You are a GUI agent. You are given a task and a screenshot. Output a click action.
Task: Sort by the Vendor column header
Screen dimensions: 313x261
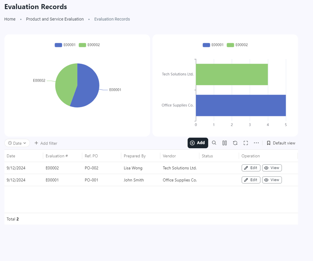pos(169,156)
